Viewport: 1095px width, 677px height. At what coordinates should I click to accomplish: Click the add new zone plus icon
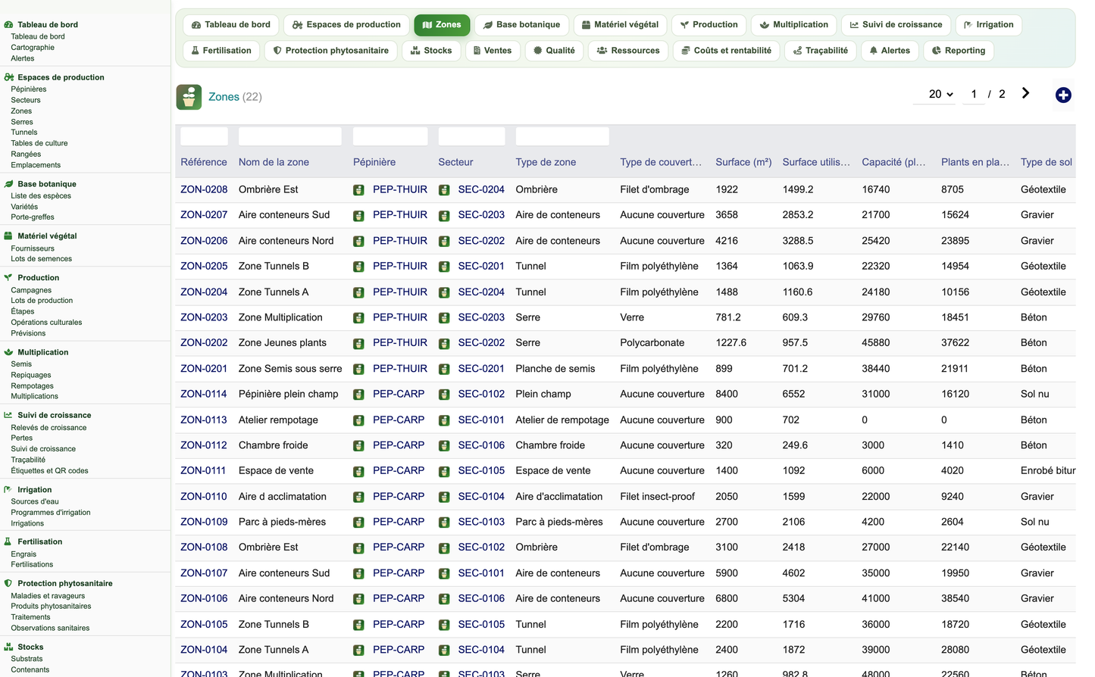coord(1063,95)
